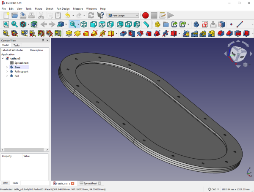Open the Sketch menu

[x=49, y=8]
